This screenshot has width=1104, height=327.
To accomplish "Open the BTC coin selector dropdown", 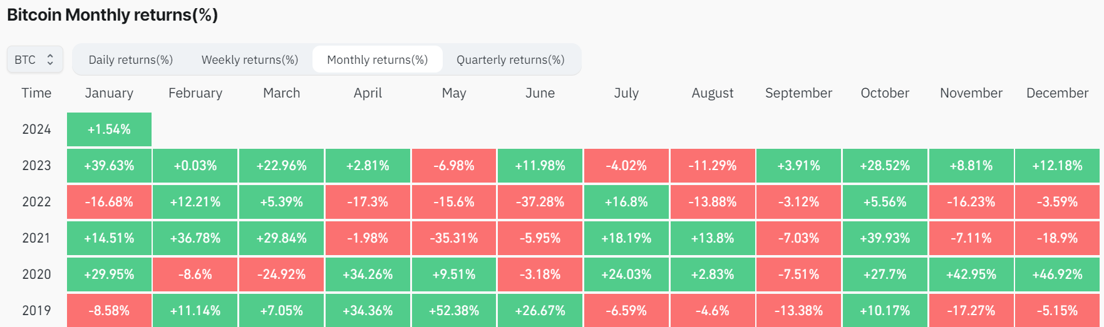I will (34, 60).
